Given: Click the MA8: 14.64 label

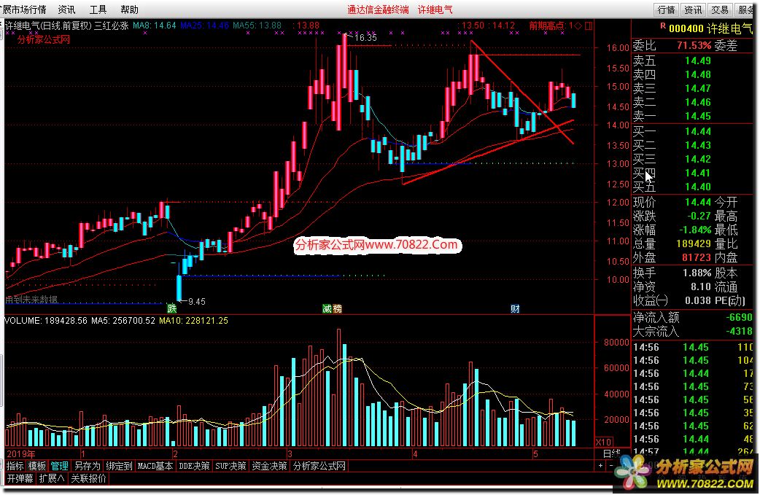Looking at the screenshot, I should pos(155,26).
